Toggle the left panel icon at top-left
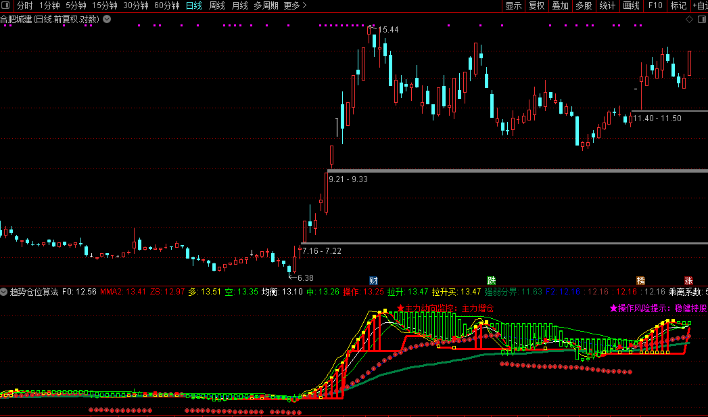The width and height of the screenshot is (708, 417). 5,5
